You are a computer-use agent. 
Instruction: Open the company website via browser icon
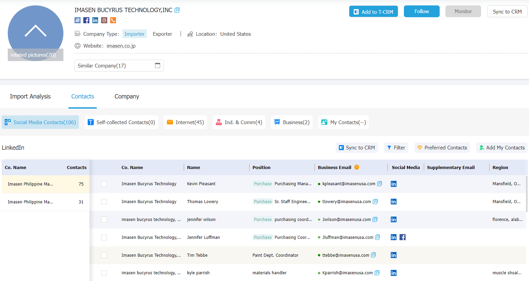click(78, 20)
